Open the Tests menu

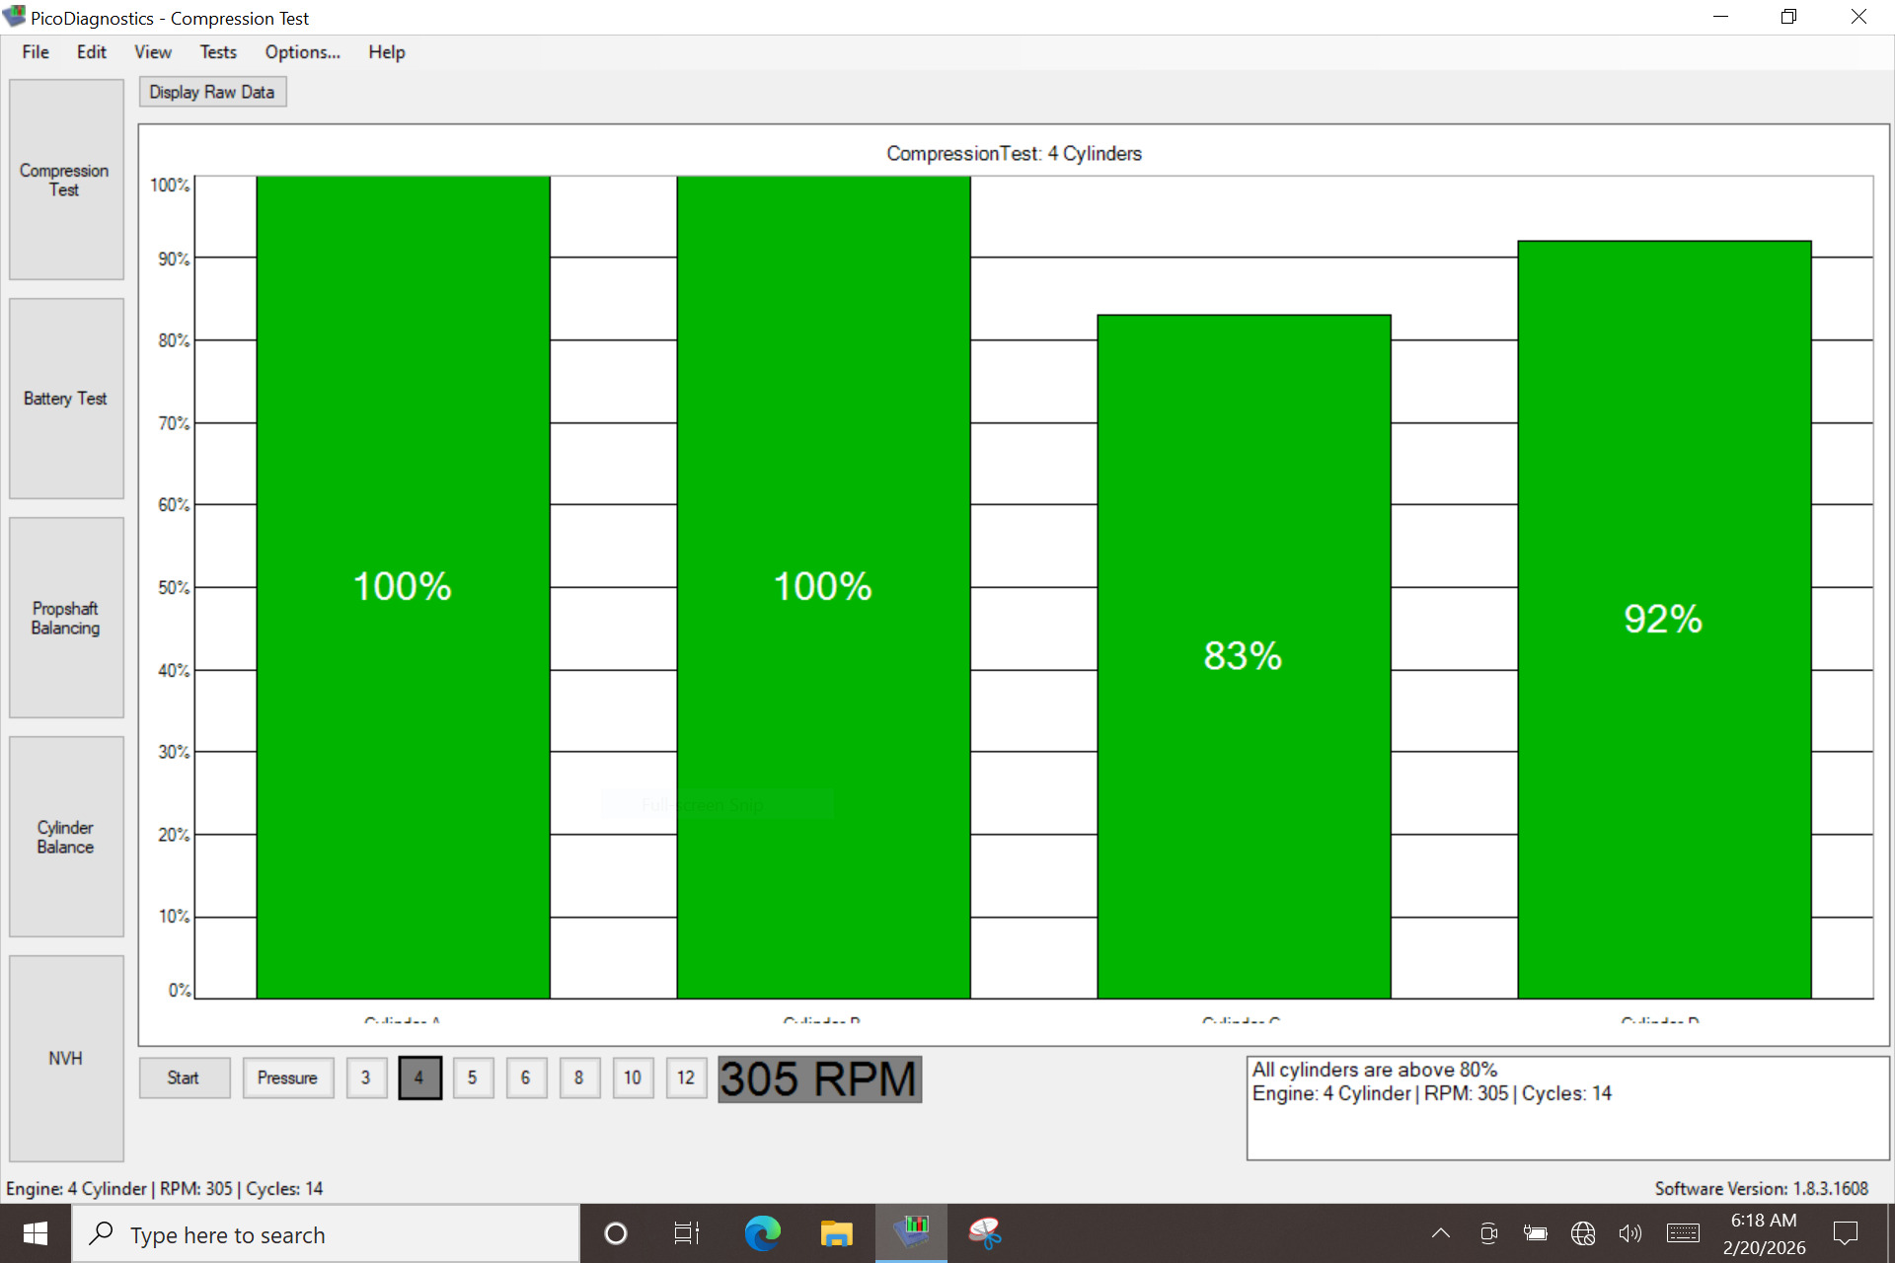click(x=218, y=52)
